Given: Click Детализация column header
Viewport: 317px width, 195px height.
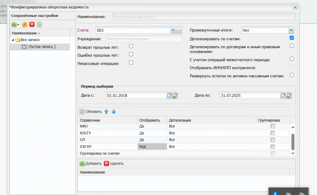Looking at the screenshot, I should [x=211, y=120].
